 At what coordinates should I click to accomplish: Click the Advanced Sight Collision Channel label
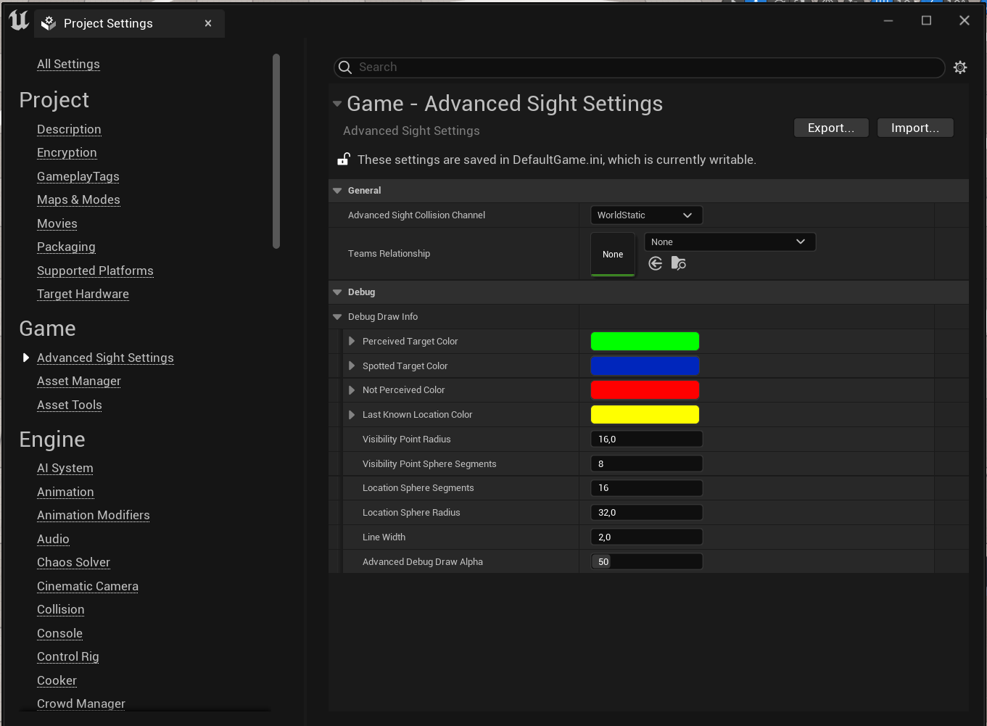(416, 215)
